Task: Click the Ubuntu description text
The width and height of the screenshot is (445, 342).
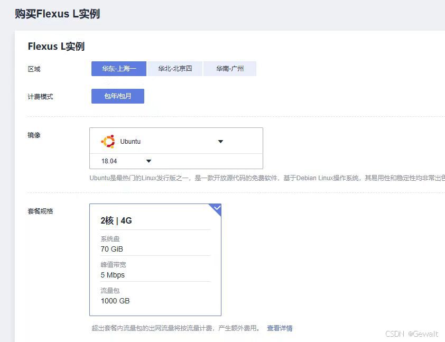Action: (267, 178)
